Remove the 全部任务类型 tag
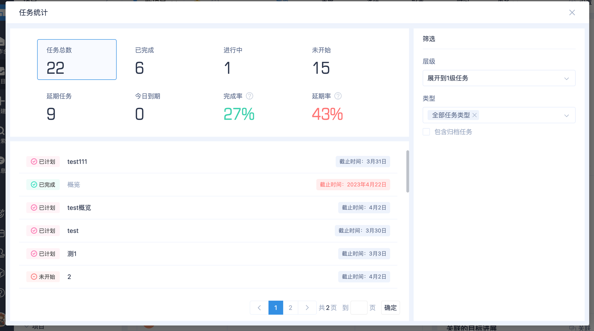Image resolution: width=594 pixels, height=331 pixels. pyautogui.click(x=475, y=115)
